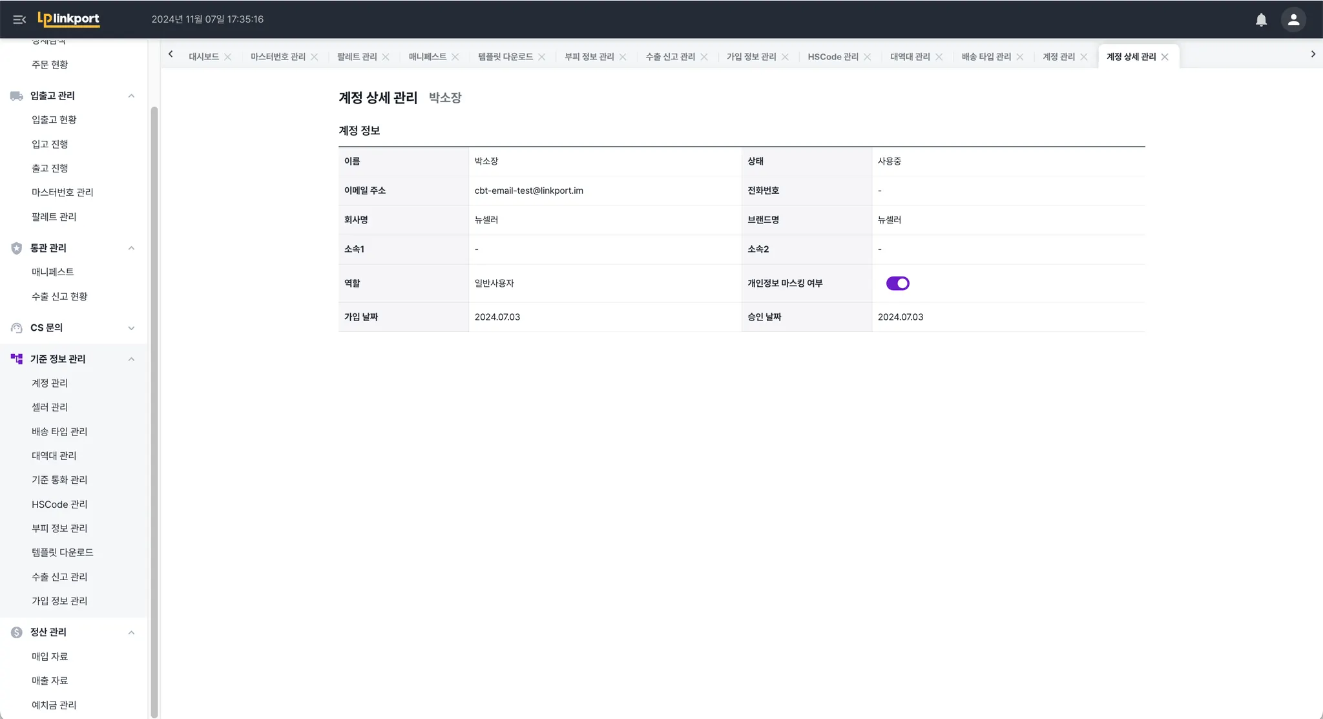Collapse sidebar with the hamburger menu icon

coord(19,19)
